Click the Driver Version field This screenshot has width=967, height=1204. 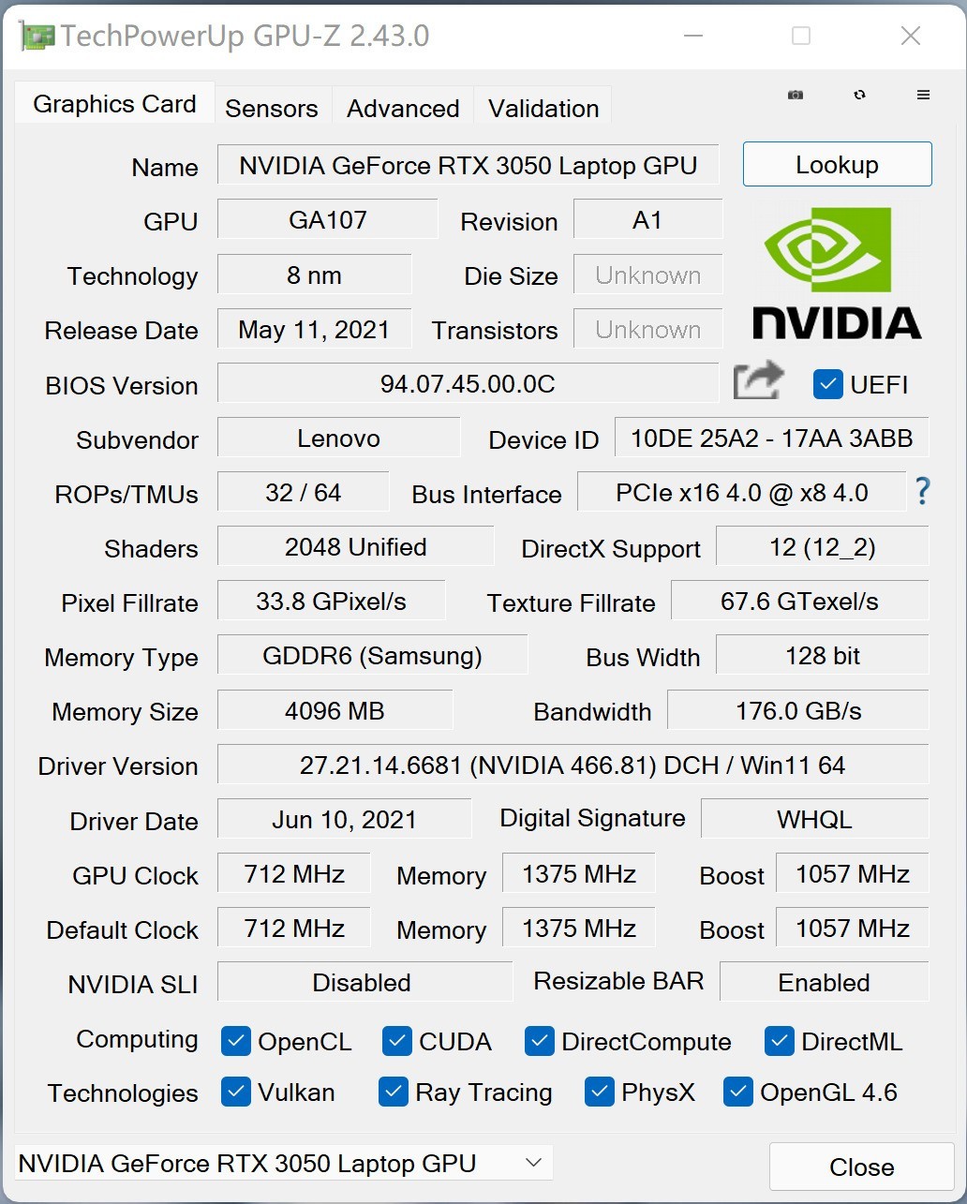(x=572, y=766)
